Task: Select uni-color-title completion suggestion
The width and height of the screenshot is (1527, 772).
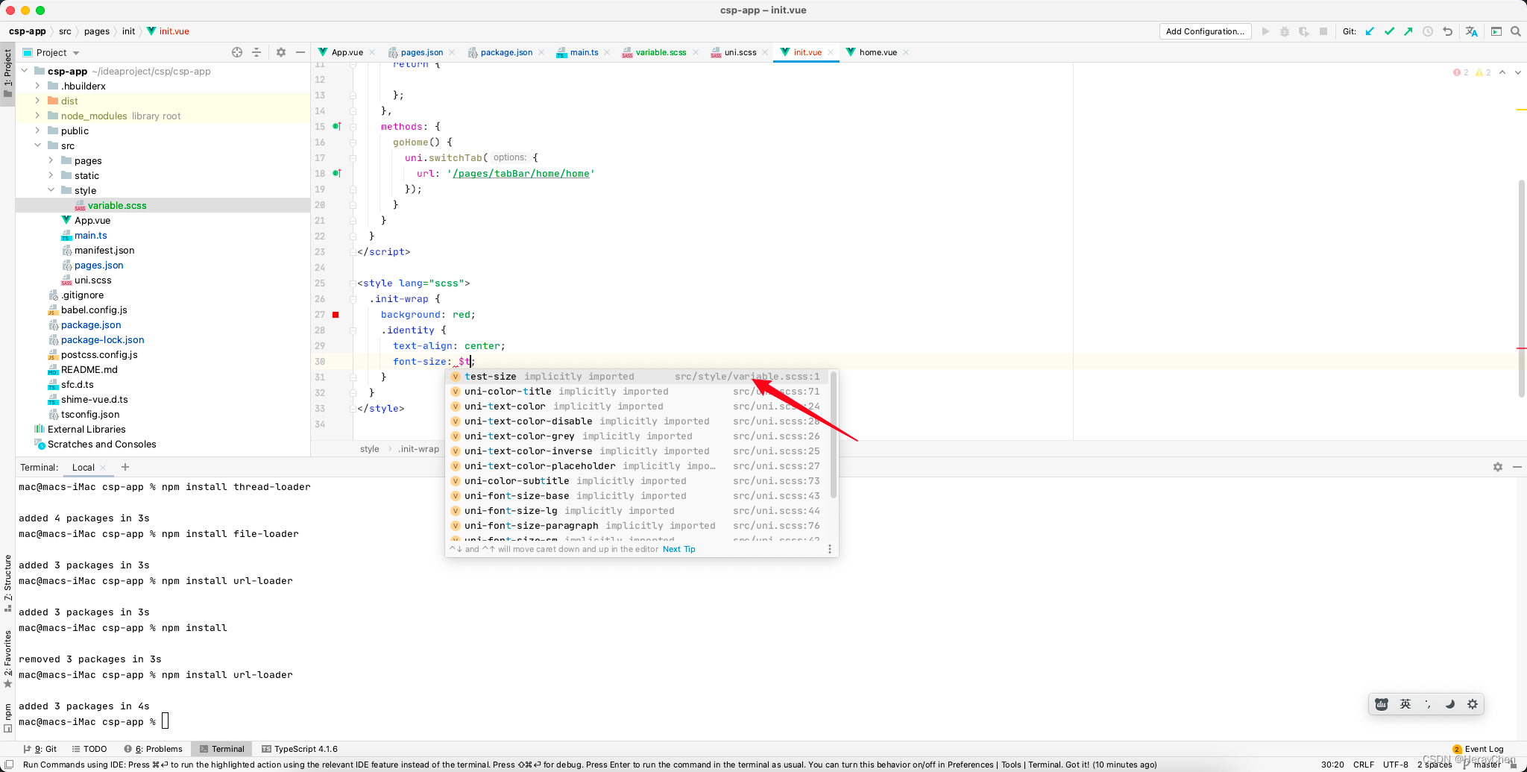Action: (637, 392)
